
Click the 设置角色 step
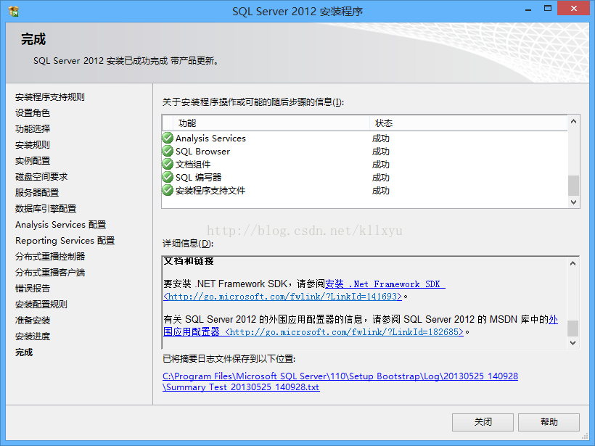coord(33,112)
